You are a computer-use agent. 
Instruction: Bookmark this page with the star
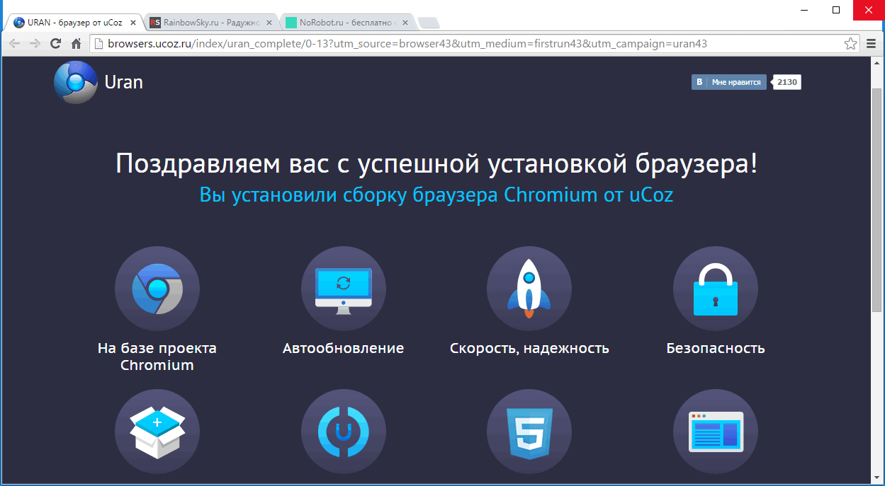851,44
